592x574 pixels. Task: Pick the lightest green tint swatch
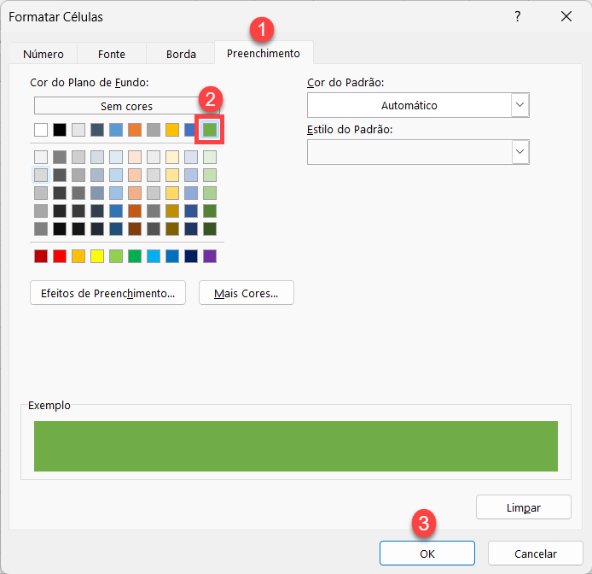click(x=210, y=157)
